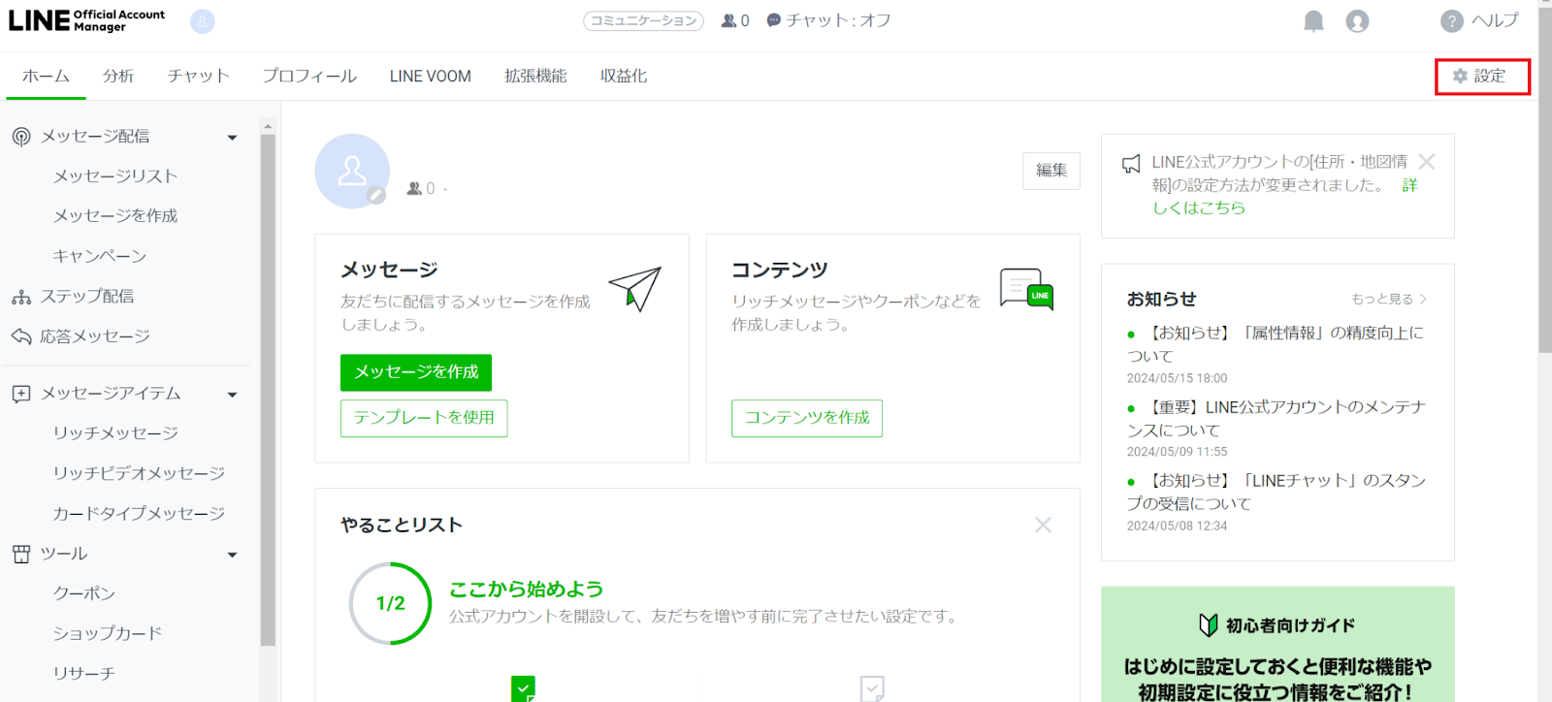Viewport: 1552px width, 702px height.
Task: Open リッチビデオメッセージ in sidebar
Action: pos(139,473)
